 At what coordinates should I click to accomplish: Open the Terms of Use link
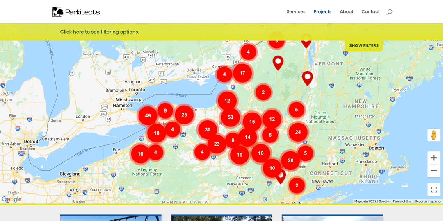tap(402, 201)
